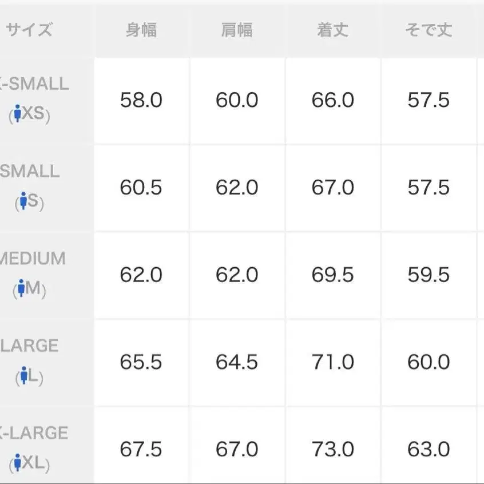Image resolution: width=484 pixels, height=484 pixels.
Task: Select the 身幅 column header
Action: [141, 30]
